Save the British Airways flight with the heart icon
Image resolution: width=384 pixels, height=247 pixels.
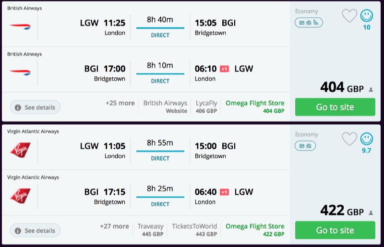click(x=349, y=16)
